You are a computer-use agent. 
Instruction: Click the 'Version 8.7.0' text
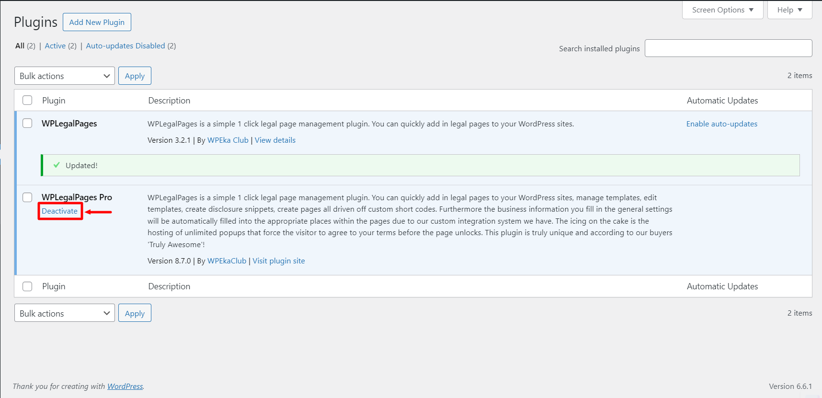click(x=169, y=261)
